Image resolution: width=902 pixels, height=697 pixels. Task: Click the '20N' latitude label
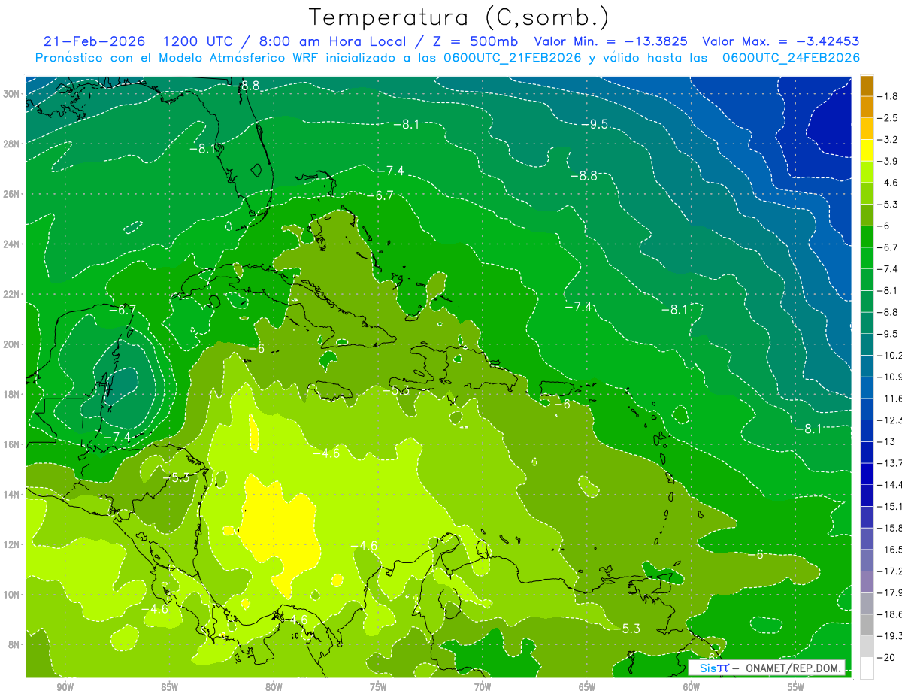point(11,344)
